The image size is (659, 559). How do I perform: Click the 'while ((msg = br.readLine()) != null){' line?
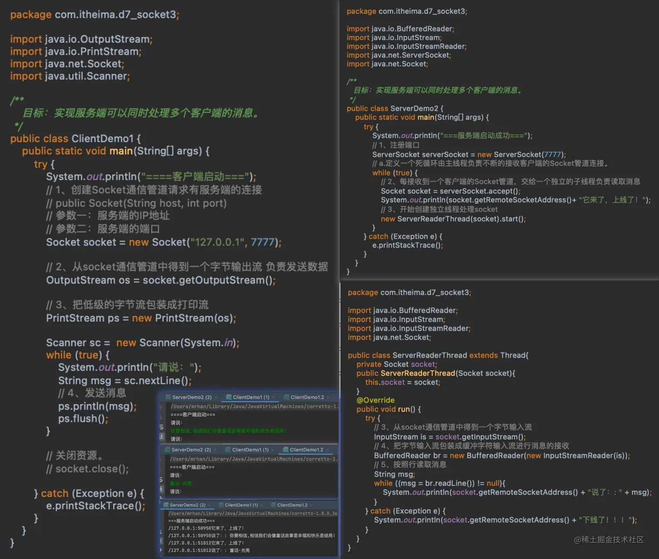pos(440,483)
